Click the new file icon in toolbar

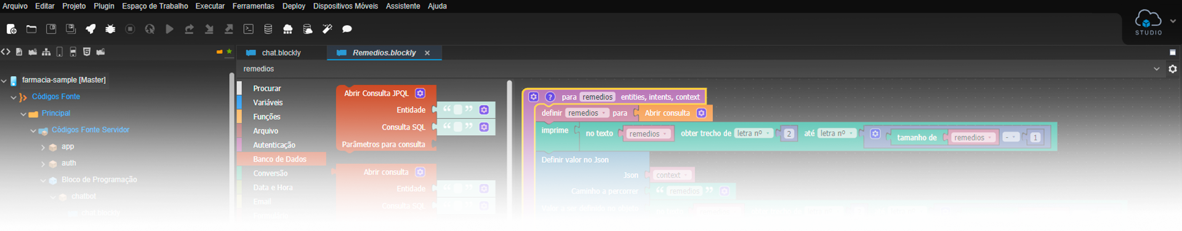click(x=12, y=29)
